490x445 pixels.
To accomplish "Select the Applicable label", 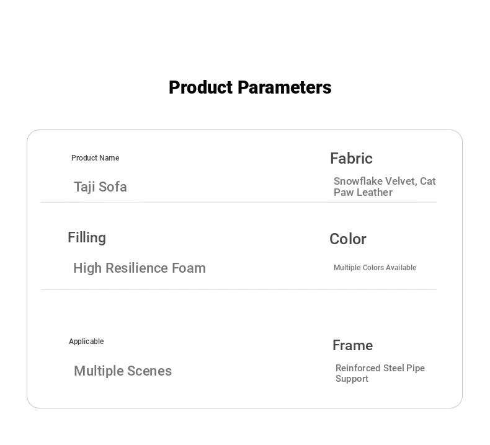I will click(x=86, y=341).
